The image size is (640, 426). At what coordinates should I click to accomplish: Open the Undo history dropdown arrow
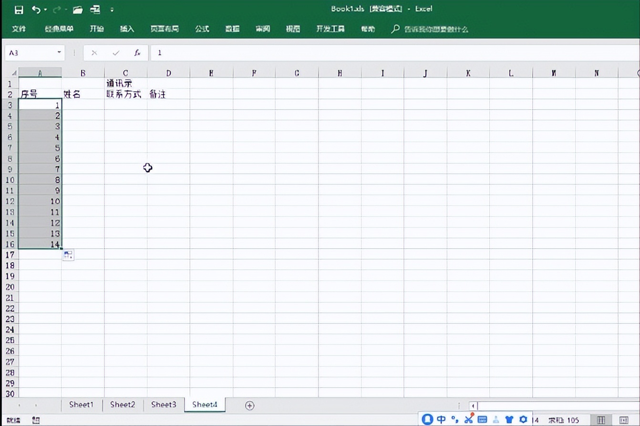coord(46,10)
